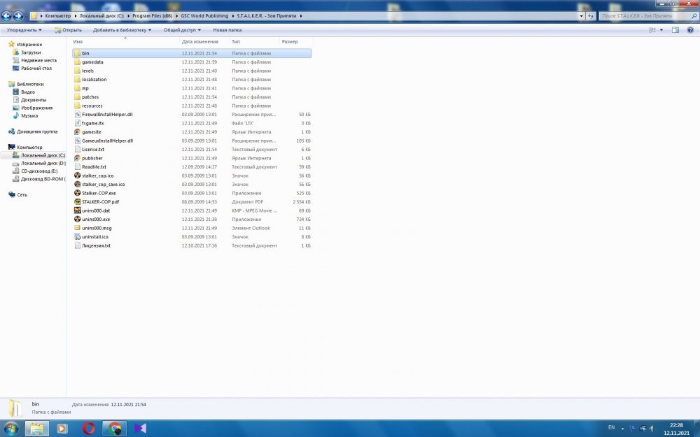Open Документы library
Image resolution: width=700 pixels, height=437 pixels.
click(34, 100)
